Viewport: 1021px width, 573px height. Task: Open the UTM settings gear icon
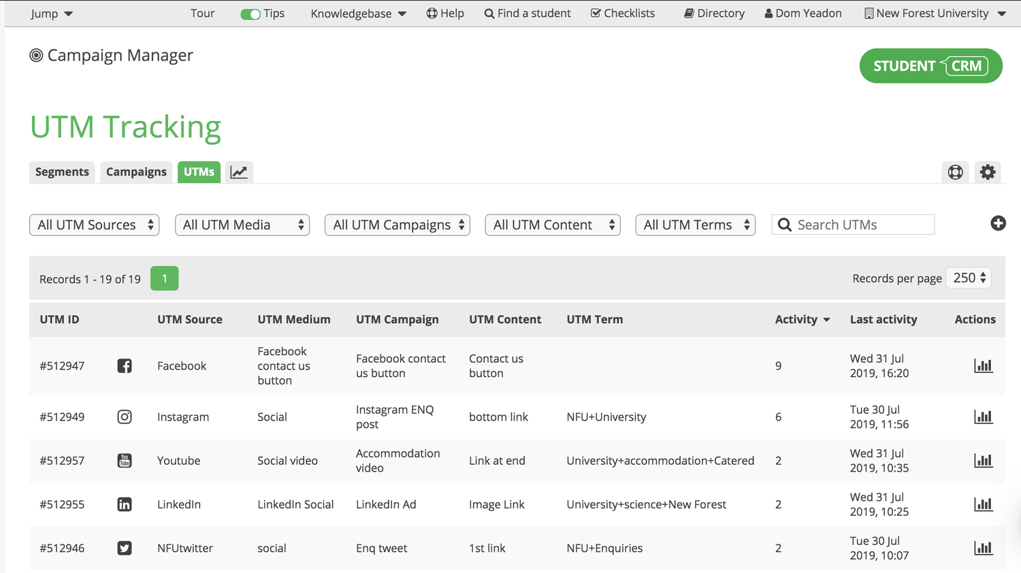point(988,172)
